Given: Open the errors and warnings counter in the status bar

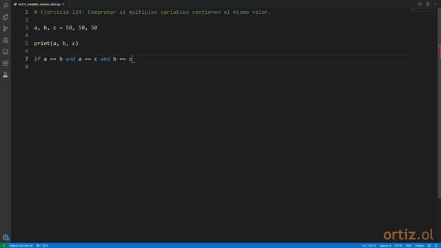Looking at the screenshot, I should tap(42, 245).
